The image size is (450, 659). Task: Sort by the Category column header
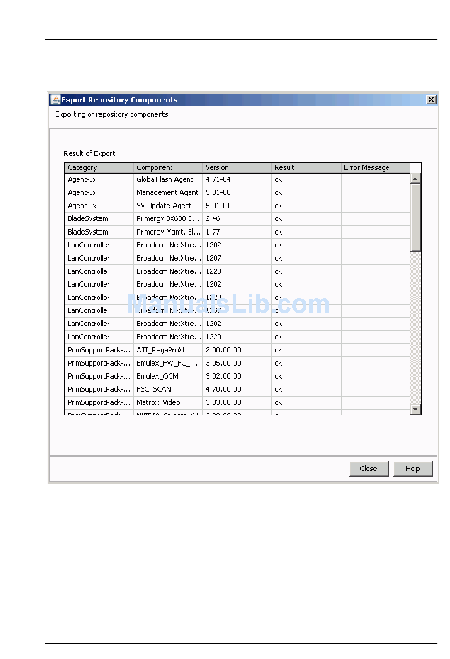(x=99, y=168)
